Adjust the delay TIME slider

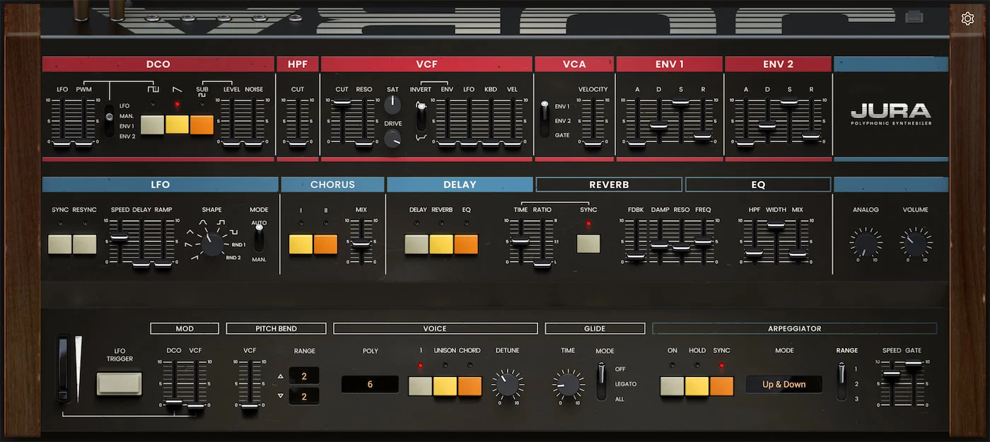520,242
